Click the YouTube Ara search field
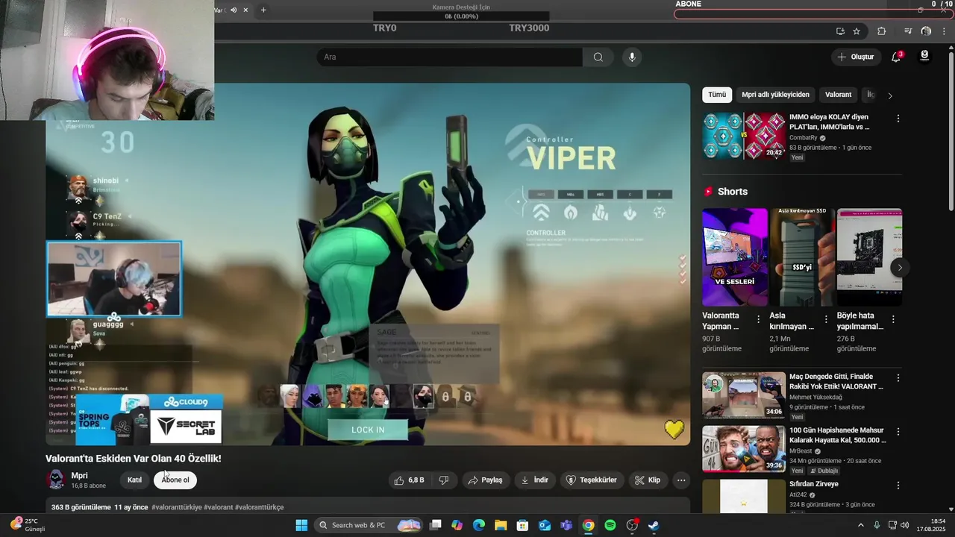Image resolution: width=955 pixels, height=537 pixels. (449, 57)
